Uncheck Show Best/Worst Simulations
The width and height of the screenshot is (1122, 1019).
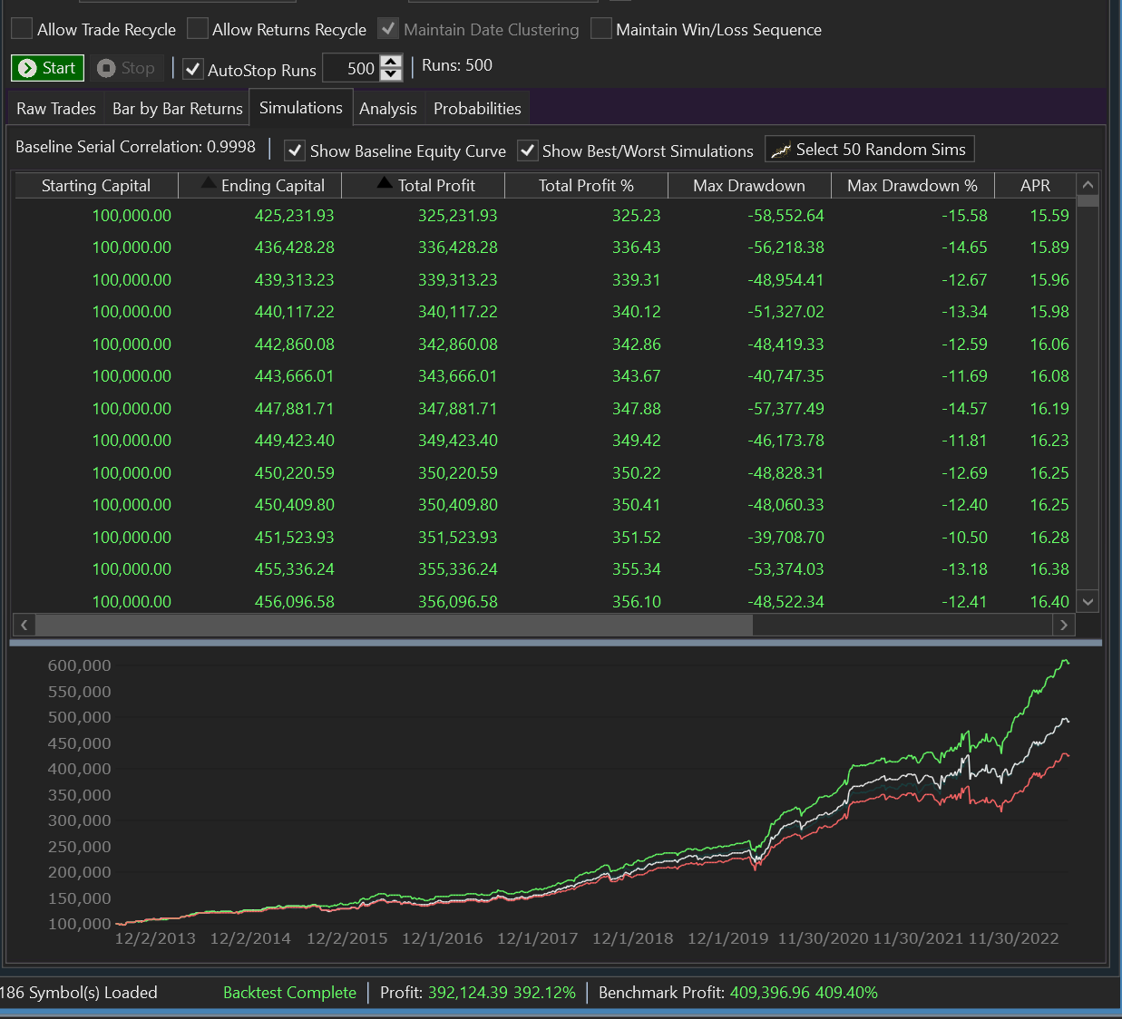(528, 150)
